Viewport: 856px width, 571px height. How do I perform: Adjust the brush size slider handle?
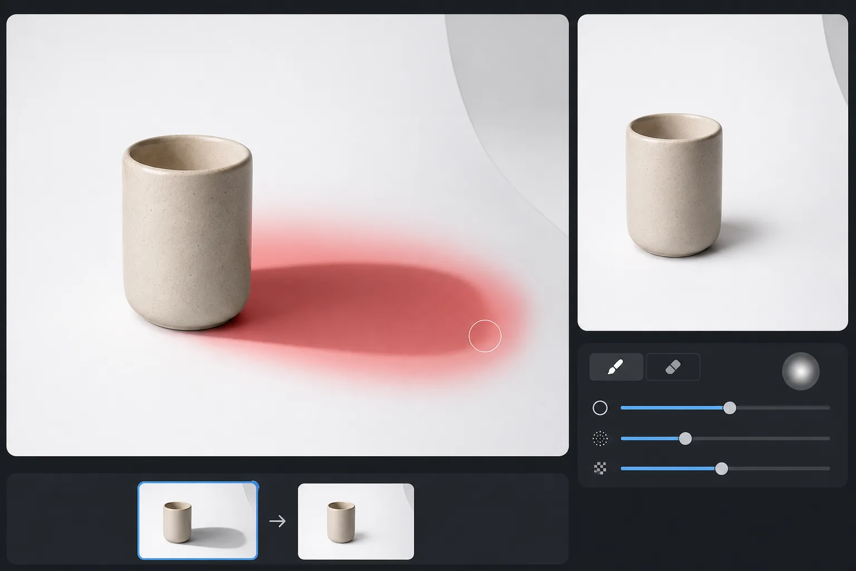tap(729, 408)
